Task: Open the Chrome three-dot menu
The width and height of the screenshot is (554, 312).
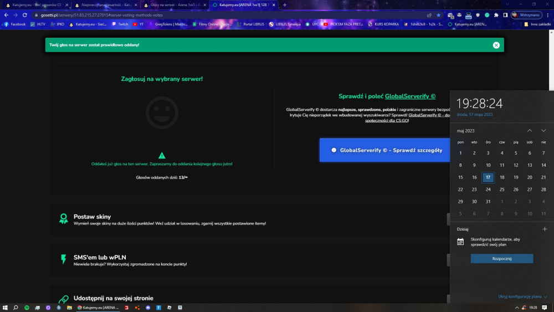Action: [548, 15]
